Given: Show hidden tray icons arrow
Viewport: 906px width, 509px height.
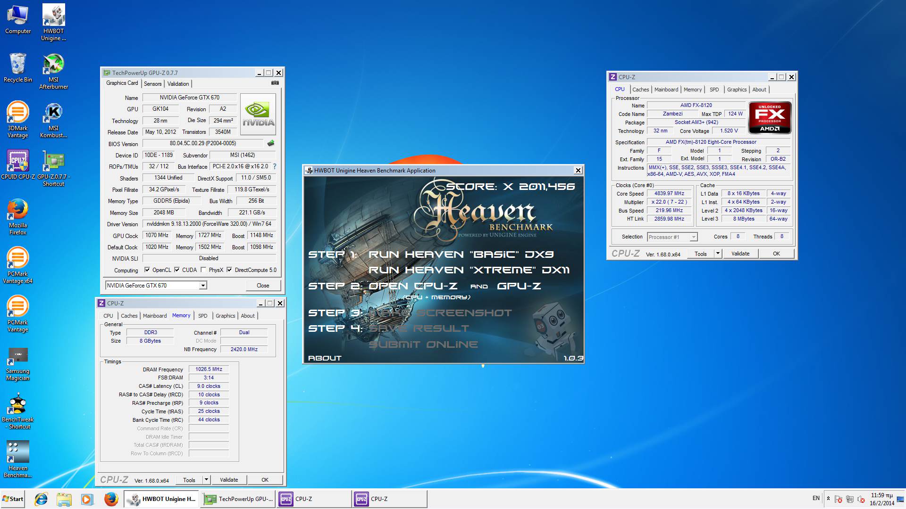Looking at the screenshot, I should click(828, 499).
